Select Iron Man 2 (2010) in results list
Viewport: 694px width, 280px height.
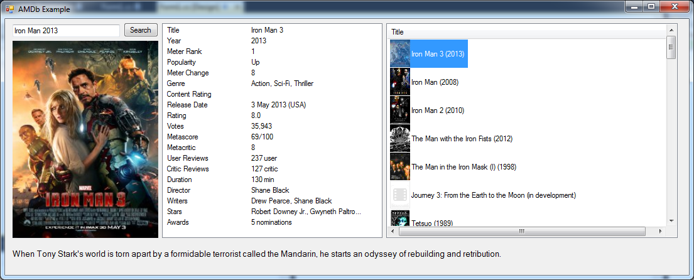pos(437,110)
